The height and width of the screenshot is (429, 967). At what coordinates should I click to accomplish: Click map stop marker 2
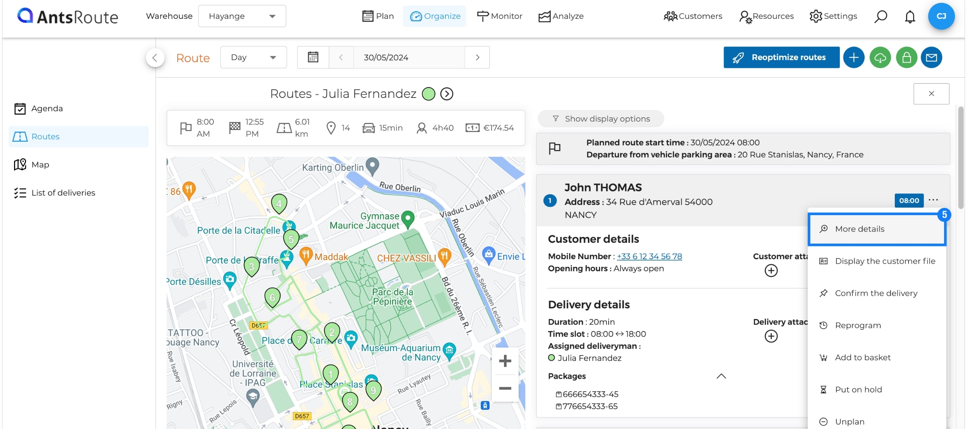332,332
